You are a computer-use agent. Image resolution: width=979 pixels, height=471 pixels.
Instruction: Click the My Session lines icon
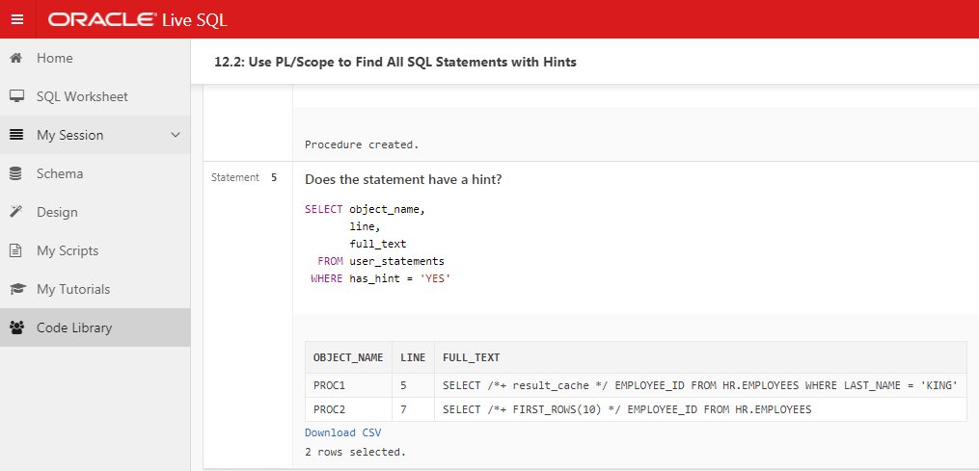point(16,135)
